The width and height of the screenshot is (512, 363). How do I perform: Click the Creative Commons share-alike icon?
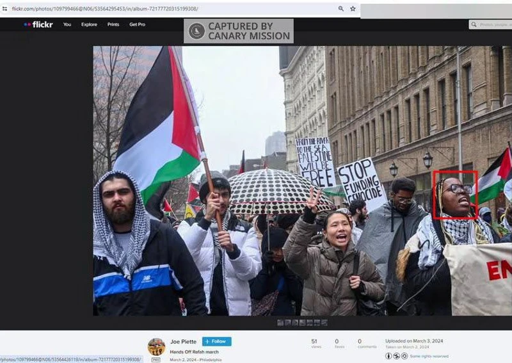[x=404, y=356]
